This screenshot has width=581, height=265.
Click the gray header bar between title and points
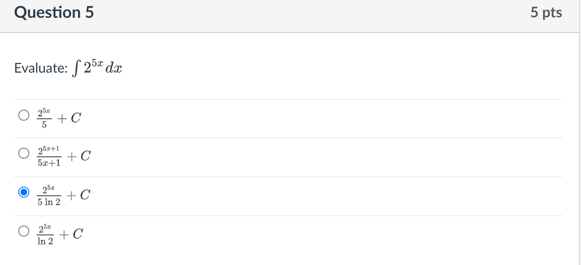click(313, 16)
